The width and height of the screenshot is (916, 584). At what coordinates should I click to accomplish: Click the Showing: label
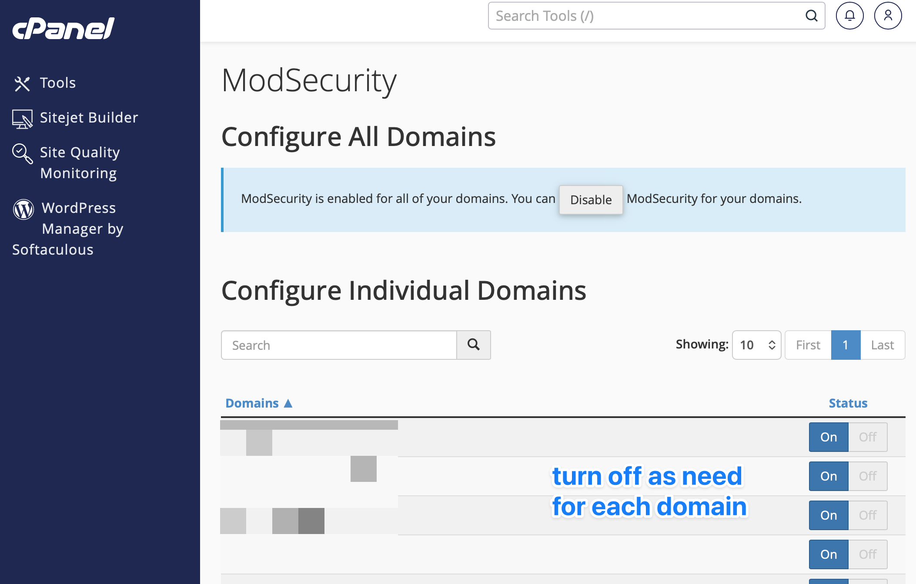pos(702,344)
